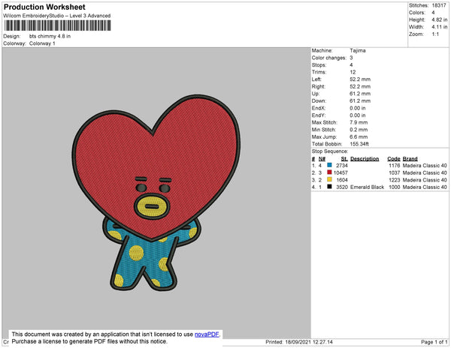This screenshot has height=348, width=451.
Task: Click the Height value '4.82 in'
Action: [x=440, y=19]
